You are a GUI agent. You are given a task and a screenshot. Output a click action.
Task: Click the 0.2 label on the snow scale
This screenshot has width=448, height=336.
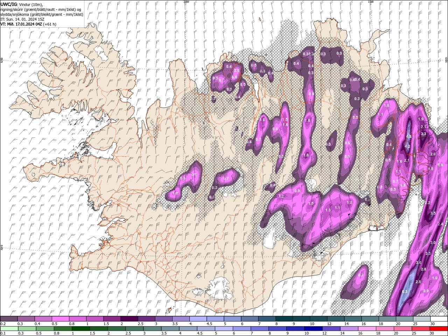point(2,324)
